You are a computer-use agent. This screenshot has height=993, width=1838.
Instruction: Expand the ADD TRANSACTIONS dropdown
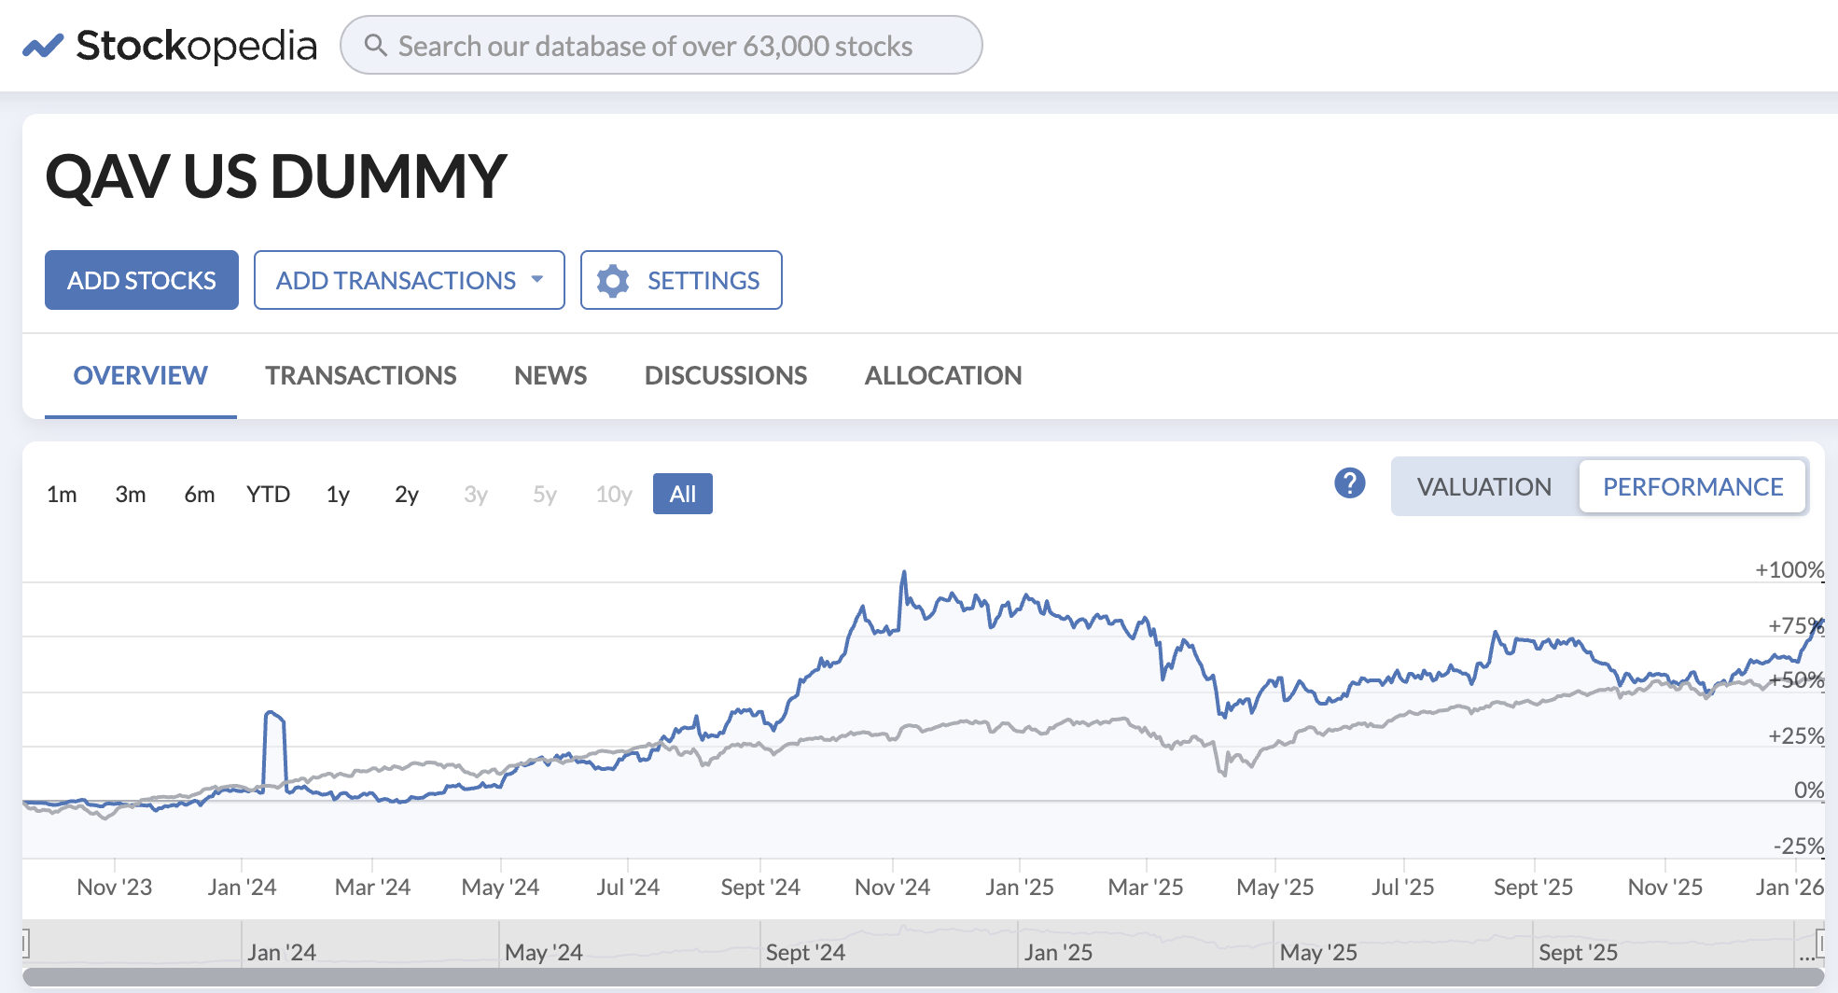(409, 280)
